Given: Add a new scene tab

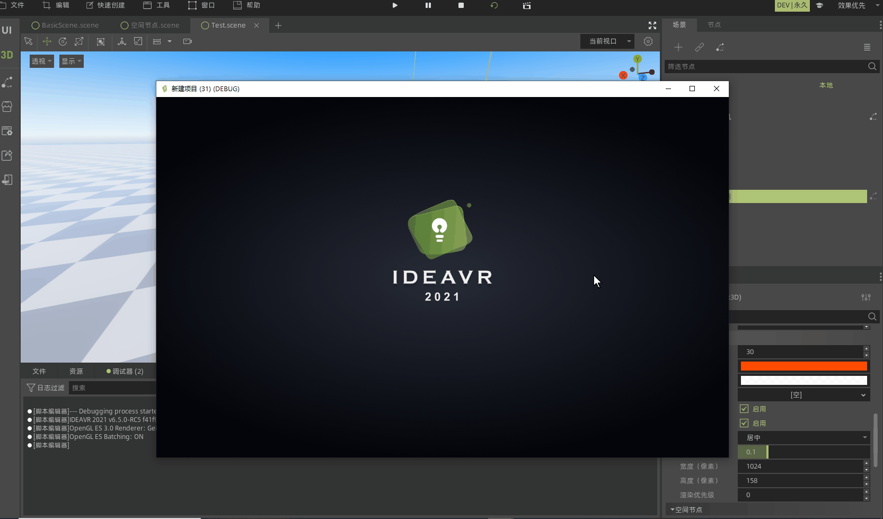Looking at the screenshot, I should pos(278,25).
